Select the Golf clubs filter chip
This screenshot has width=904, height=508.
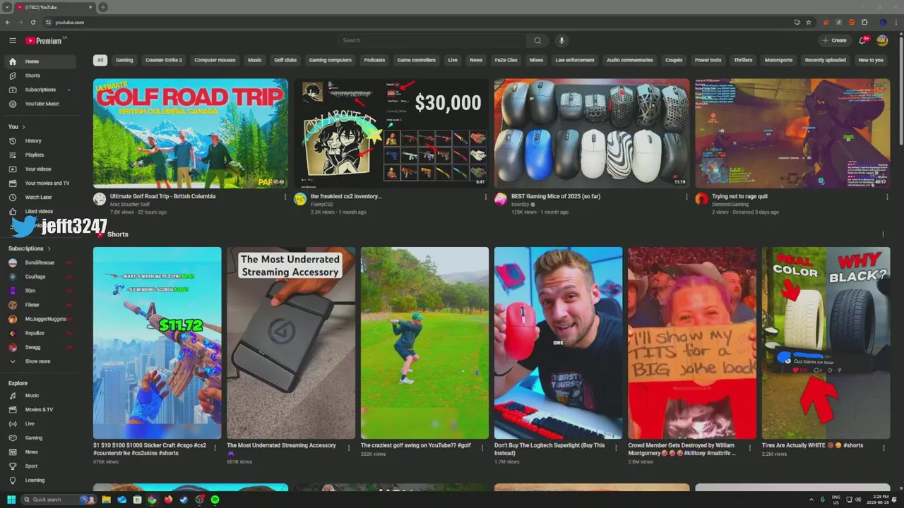[x=285, y=60]
